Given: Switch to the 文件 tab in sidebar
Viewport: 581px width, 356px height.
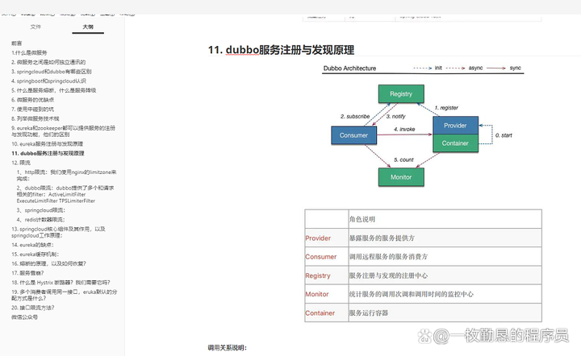Looking at the screenshot, I should point(36,27).
